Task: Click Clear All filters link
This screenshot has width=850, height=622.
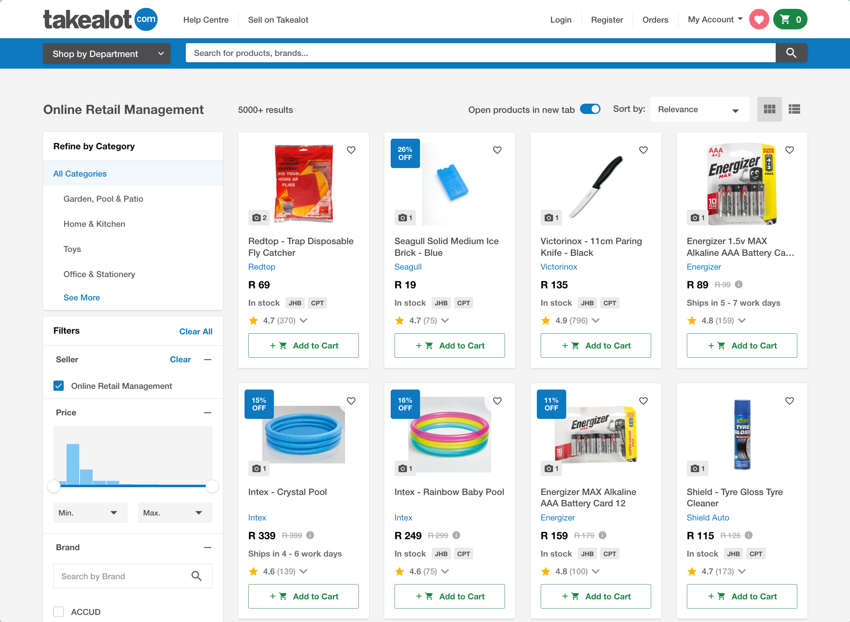Action: pyautogui.click(x=195, y=331)
